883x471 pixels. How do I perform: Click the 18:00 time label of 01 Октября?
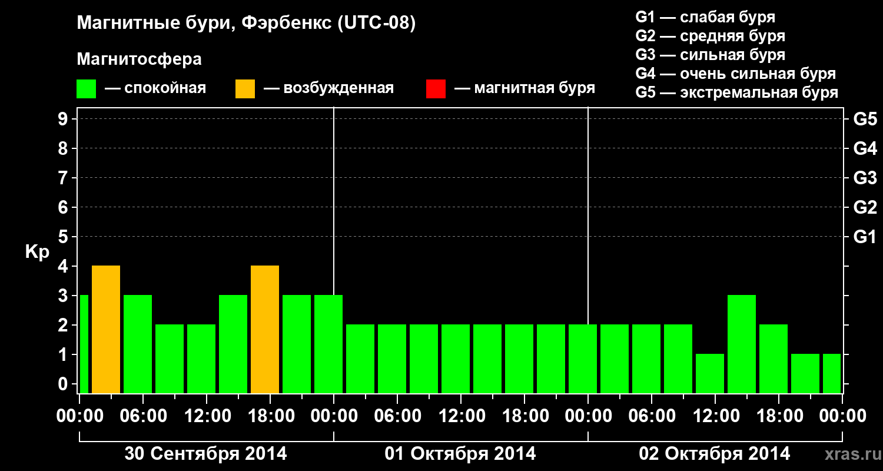[525, 416]
